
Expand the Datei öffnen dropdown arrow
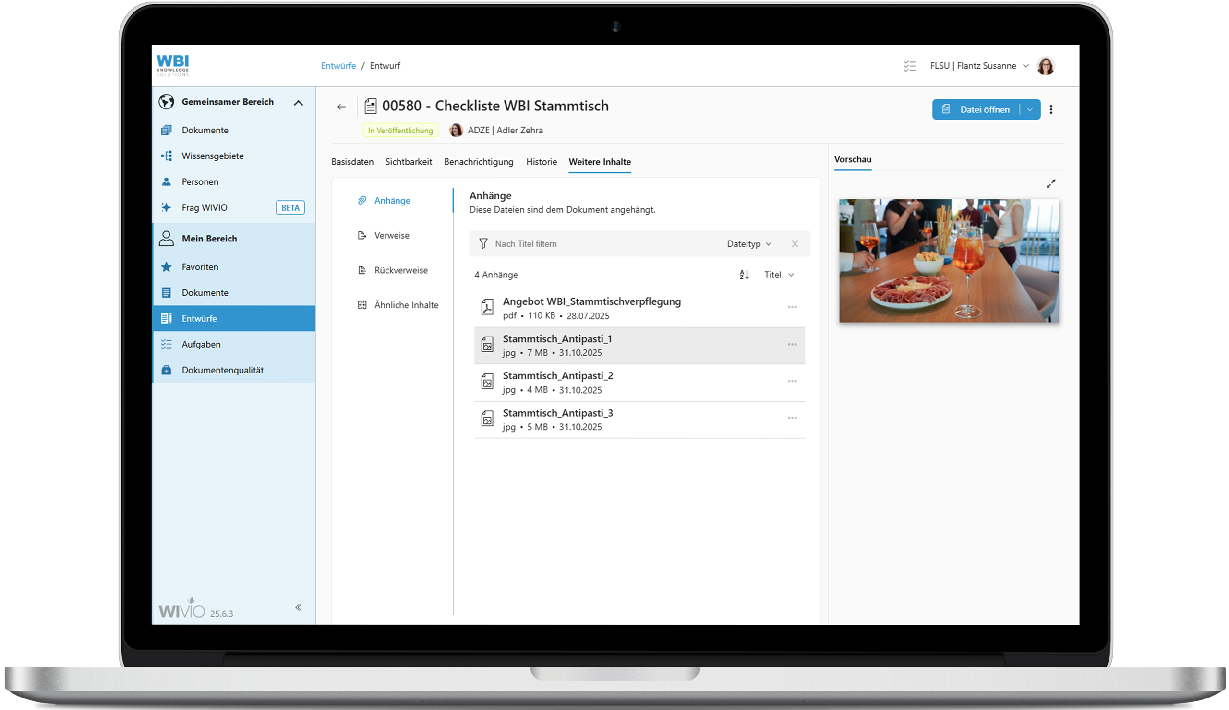point(1030,110)
